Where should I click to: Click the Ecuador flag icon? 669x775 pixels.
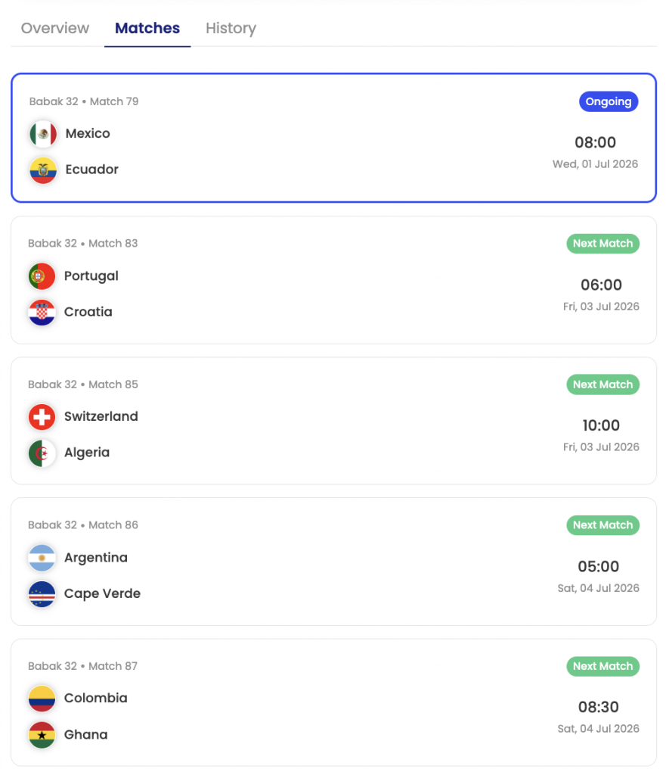click(x=43, y=170)
